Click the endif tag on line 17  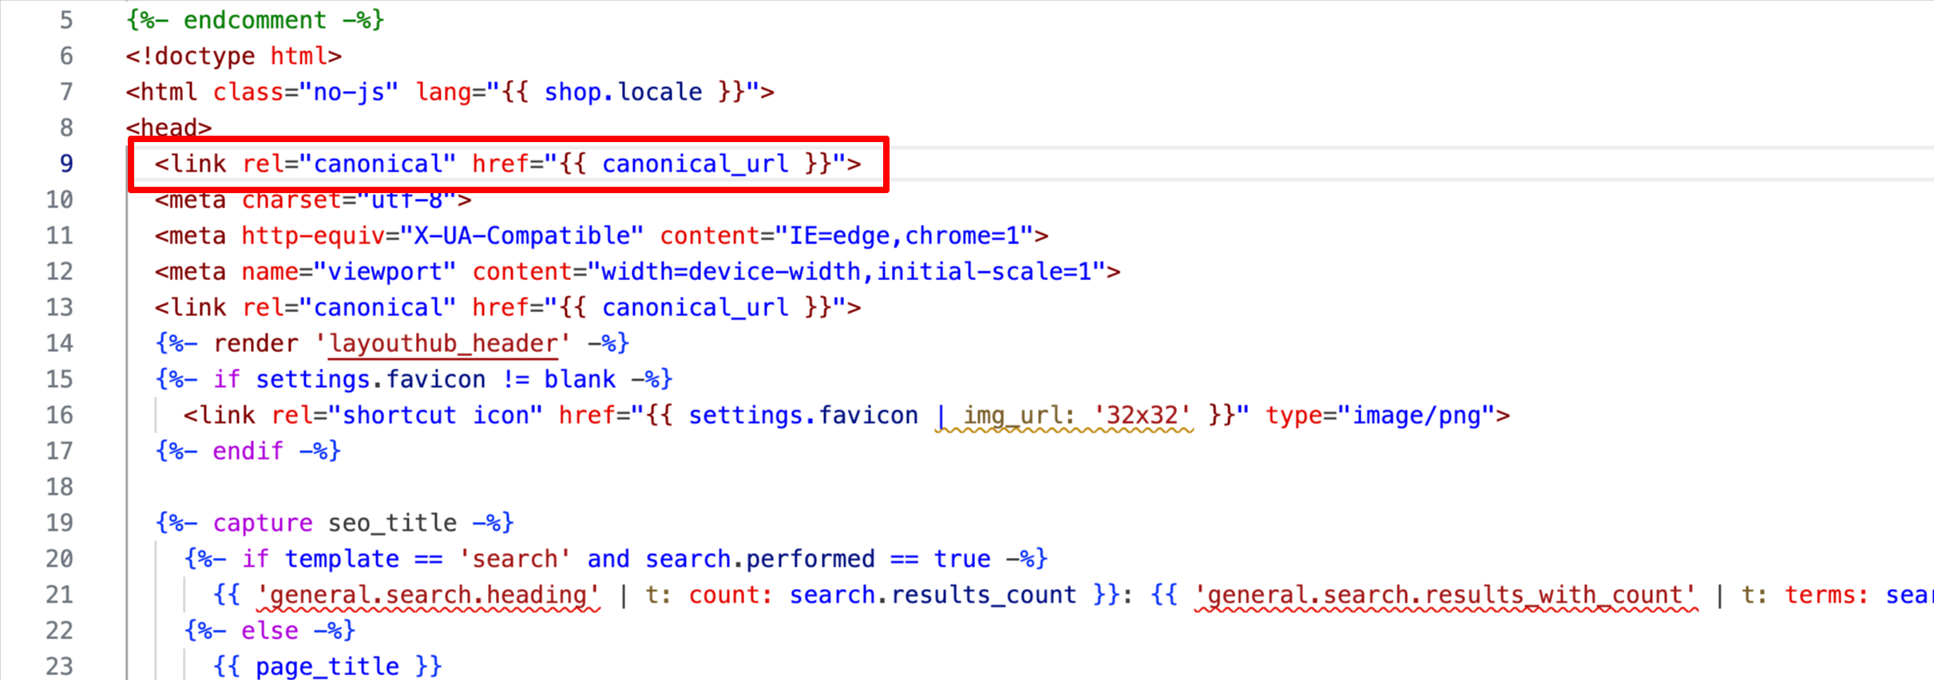click(x=248, y=452)
